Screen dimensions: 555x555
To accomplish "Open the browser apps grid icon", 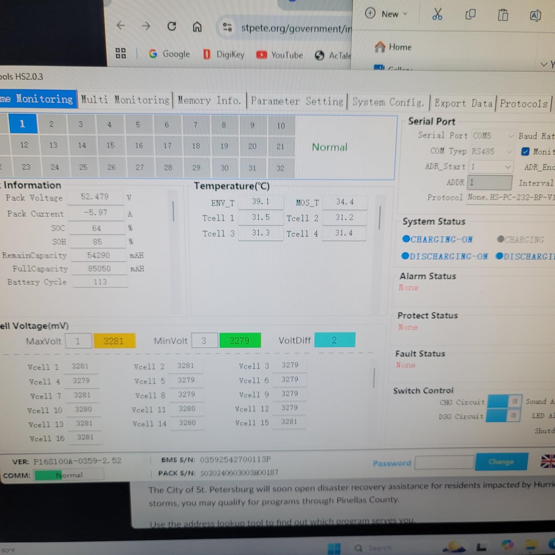I will point(121,53).
